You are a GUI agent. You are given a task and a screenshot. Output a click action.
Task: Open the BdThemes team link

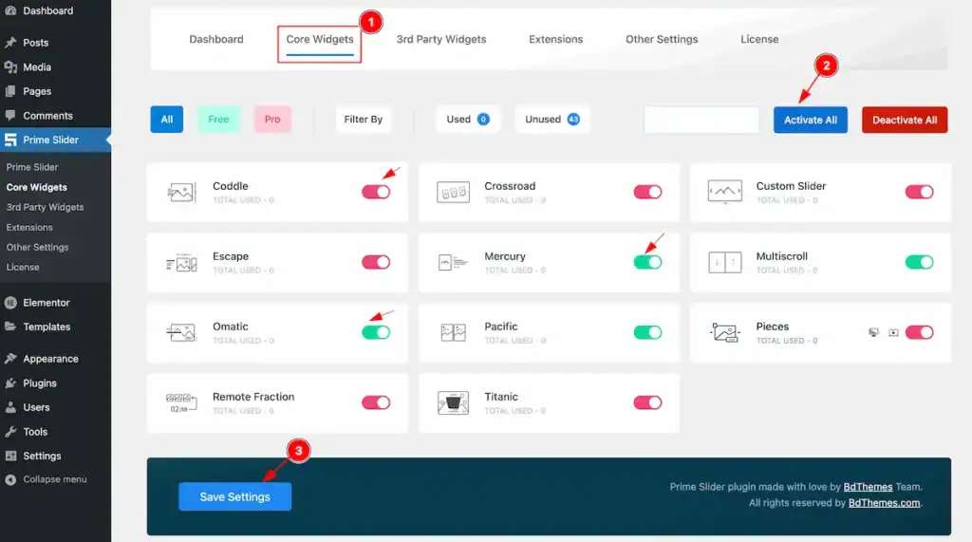[868, 487]
